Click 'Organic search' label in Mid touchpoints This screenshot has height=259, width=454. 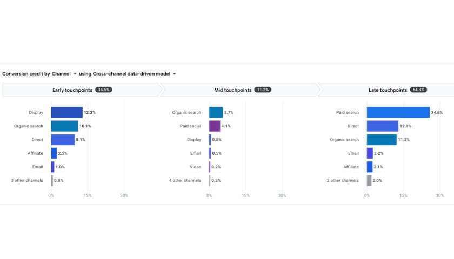(x=186, y=112)
